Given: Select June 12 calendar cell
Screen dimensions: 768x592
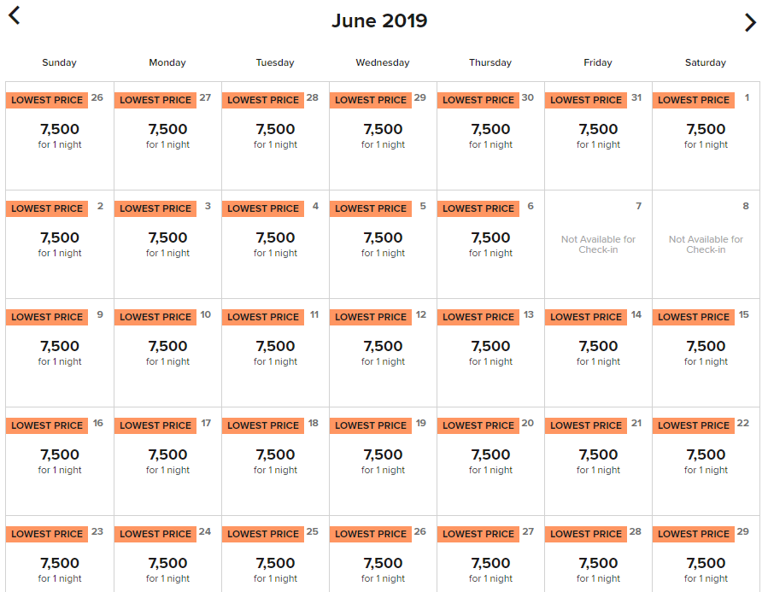Looking at the screenshot, I should (383, 353).
